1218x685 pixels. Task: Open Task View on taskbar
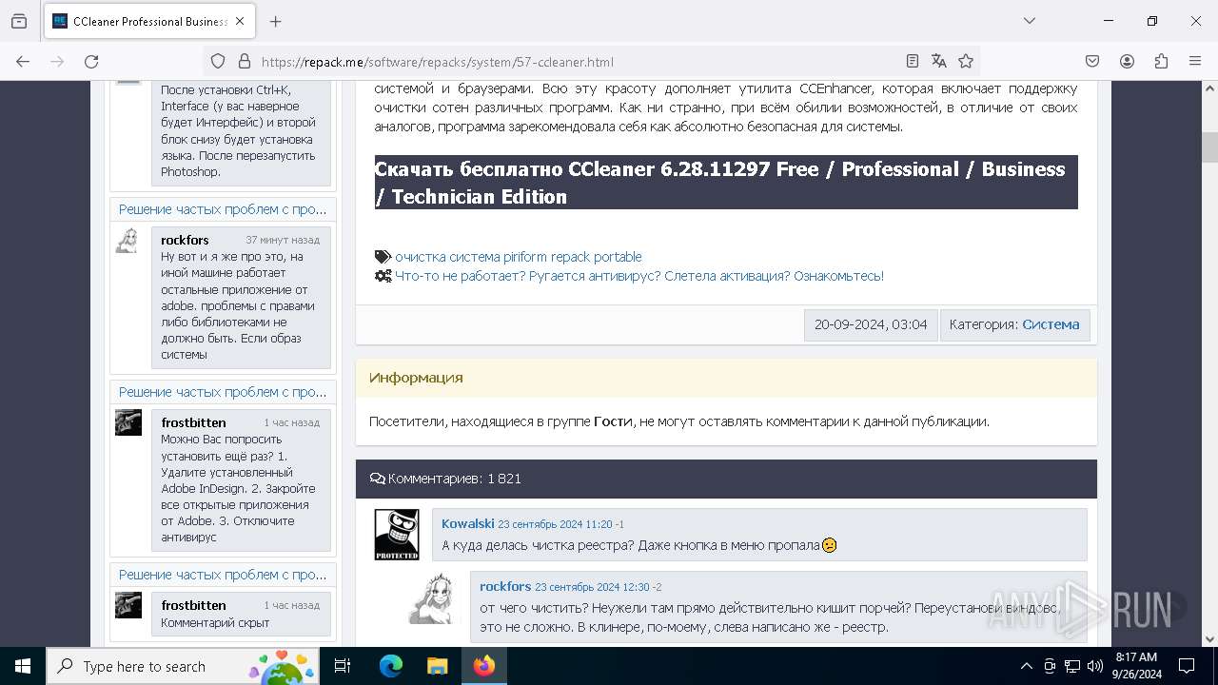(x=343, y=666)
